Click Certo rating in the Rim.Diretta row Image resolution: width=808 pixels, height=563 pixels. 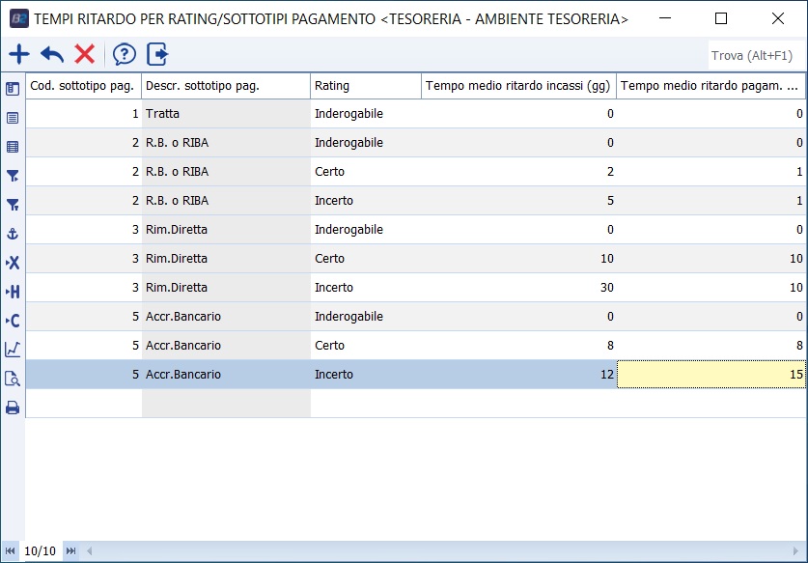366,258
